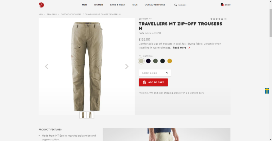Click the search magnifier icon

tap(175, 5)
